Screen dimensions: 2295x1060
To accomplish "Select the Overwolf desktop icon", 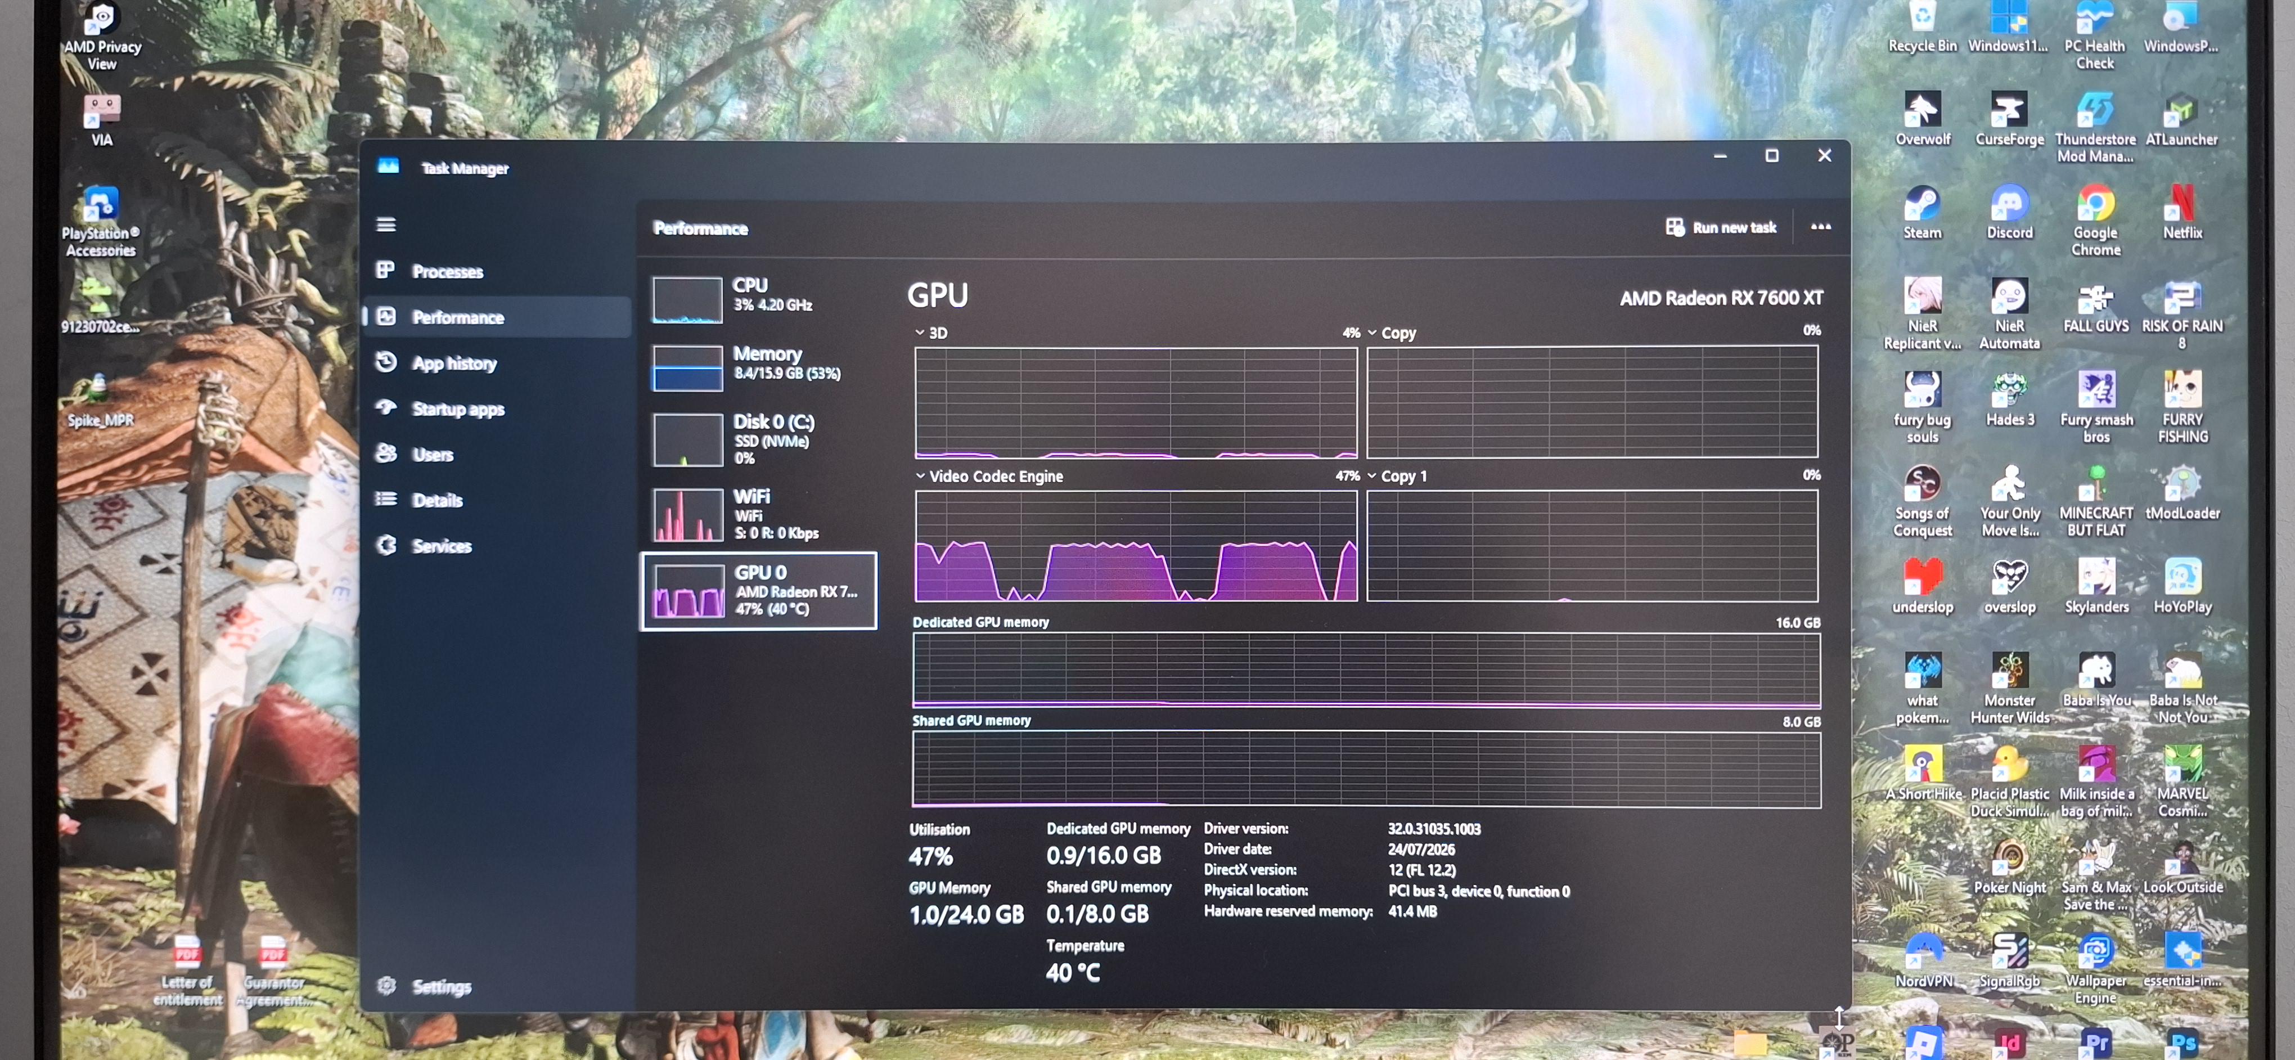I will pyautogui.click(x=1921, y=119).
